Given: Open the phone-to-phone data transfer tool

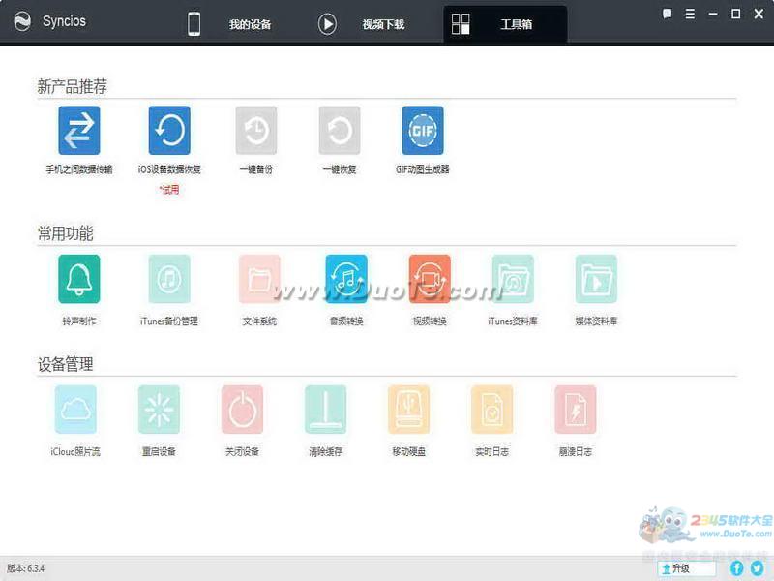Looking at the screenshot, I should (x=79, y=131).
